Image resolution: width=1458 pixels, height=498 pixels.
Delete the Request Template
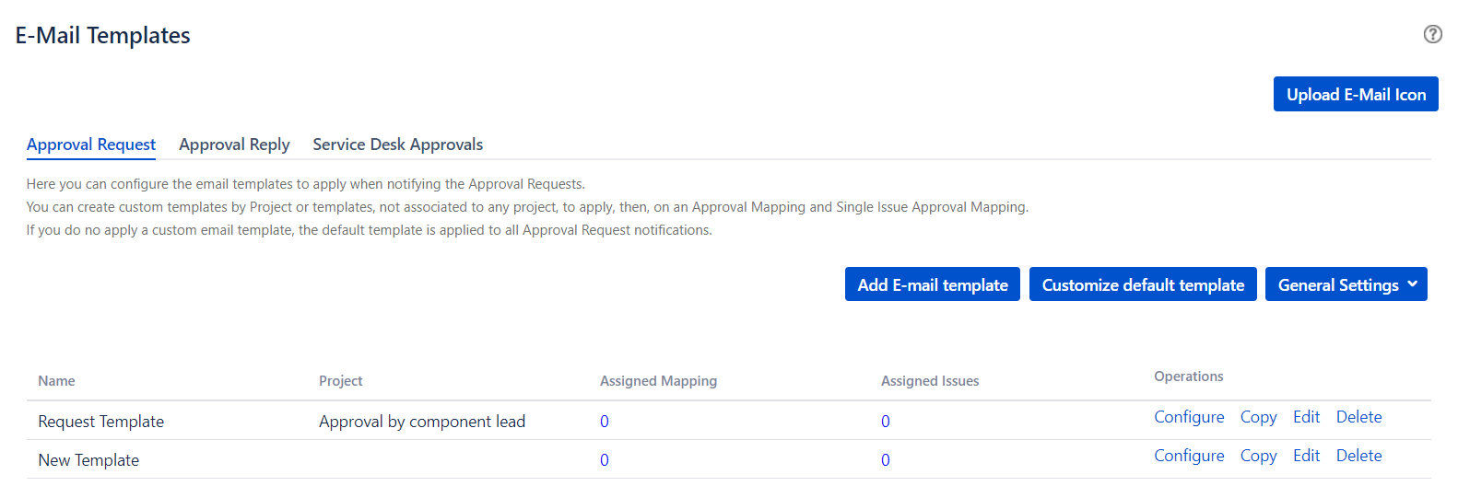(1358, 417)
